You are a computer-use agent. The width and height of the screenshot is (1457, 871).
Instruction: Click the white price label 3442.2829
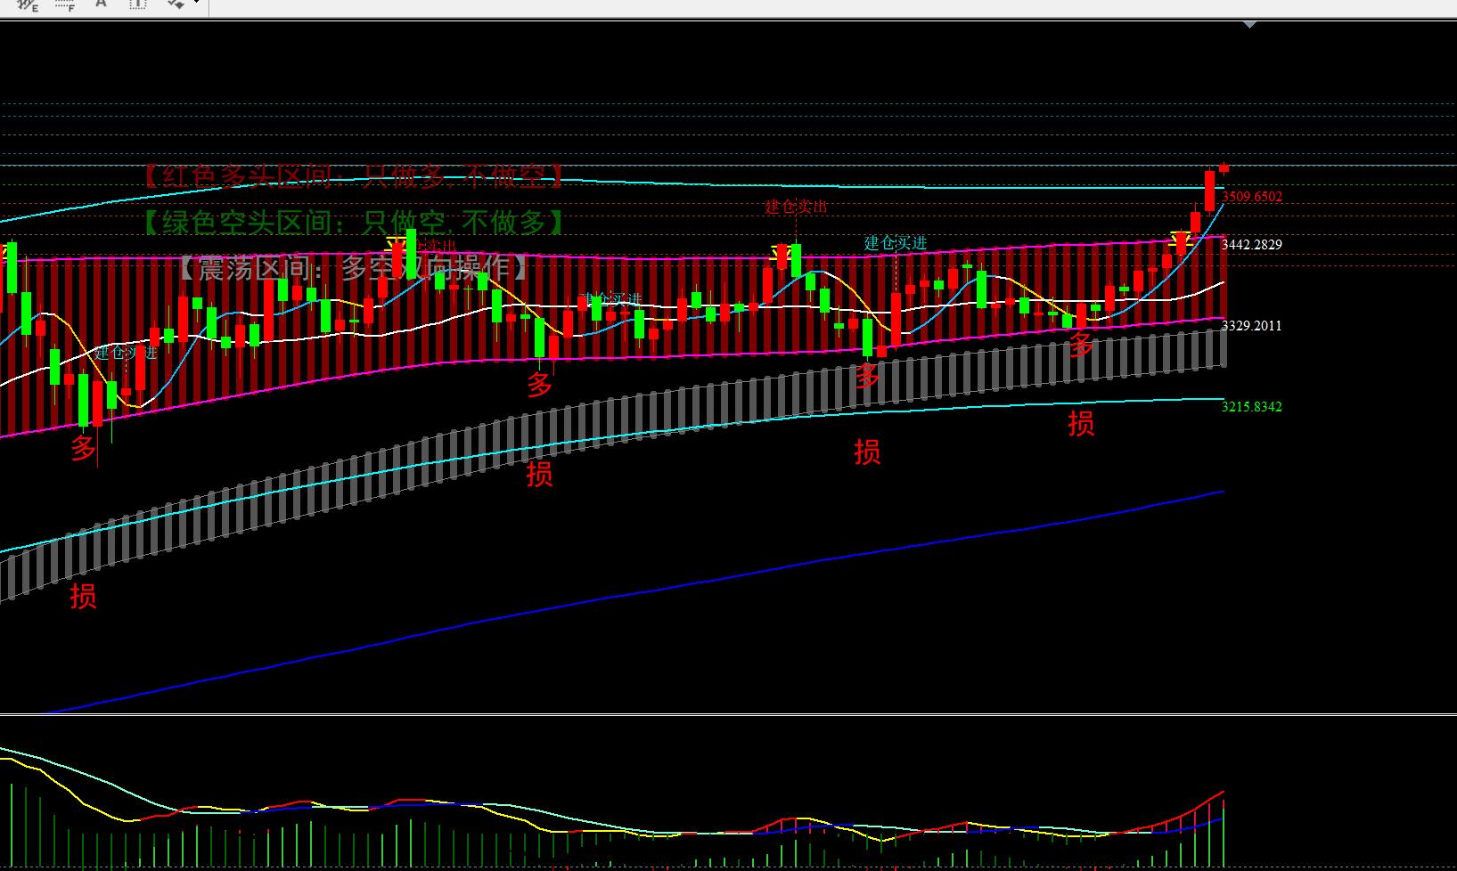click(x=1252, y=245)
